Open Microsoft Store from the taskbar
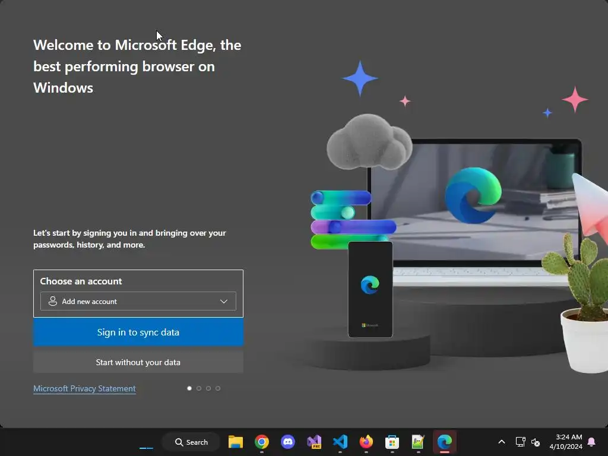The image size is (608, 456). (392, 442)
